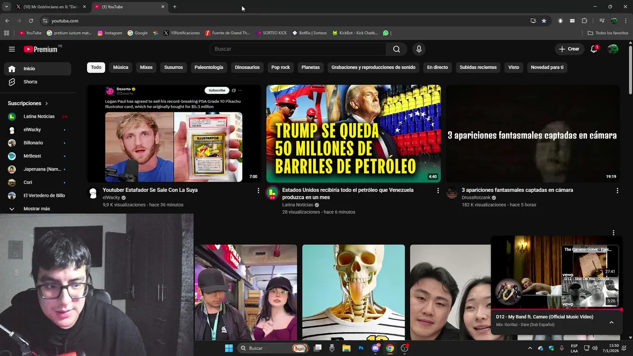
Task: Start voice search with microphone icon
Action: (x=419, y=49)
